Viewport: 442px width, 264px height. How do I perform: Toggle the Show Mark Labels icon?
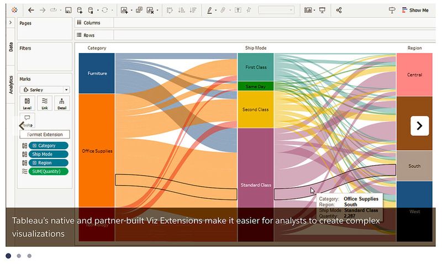238,10
